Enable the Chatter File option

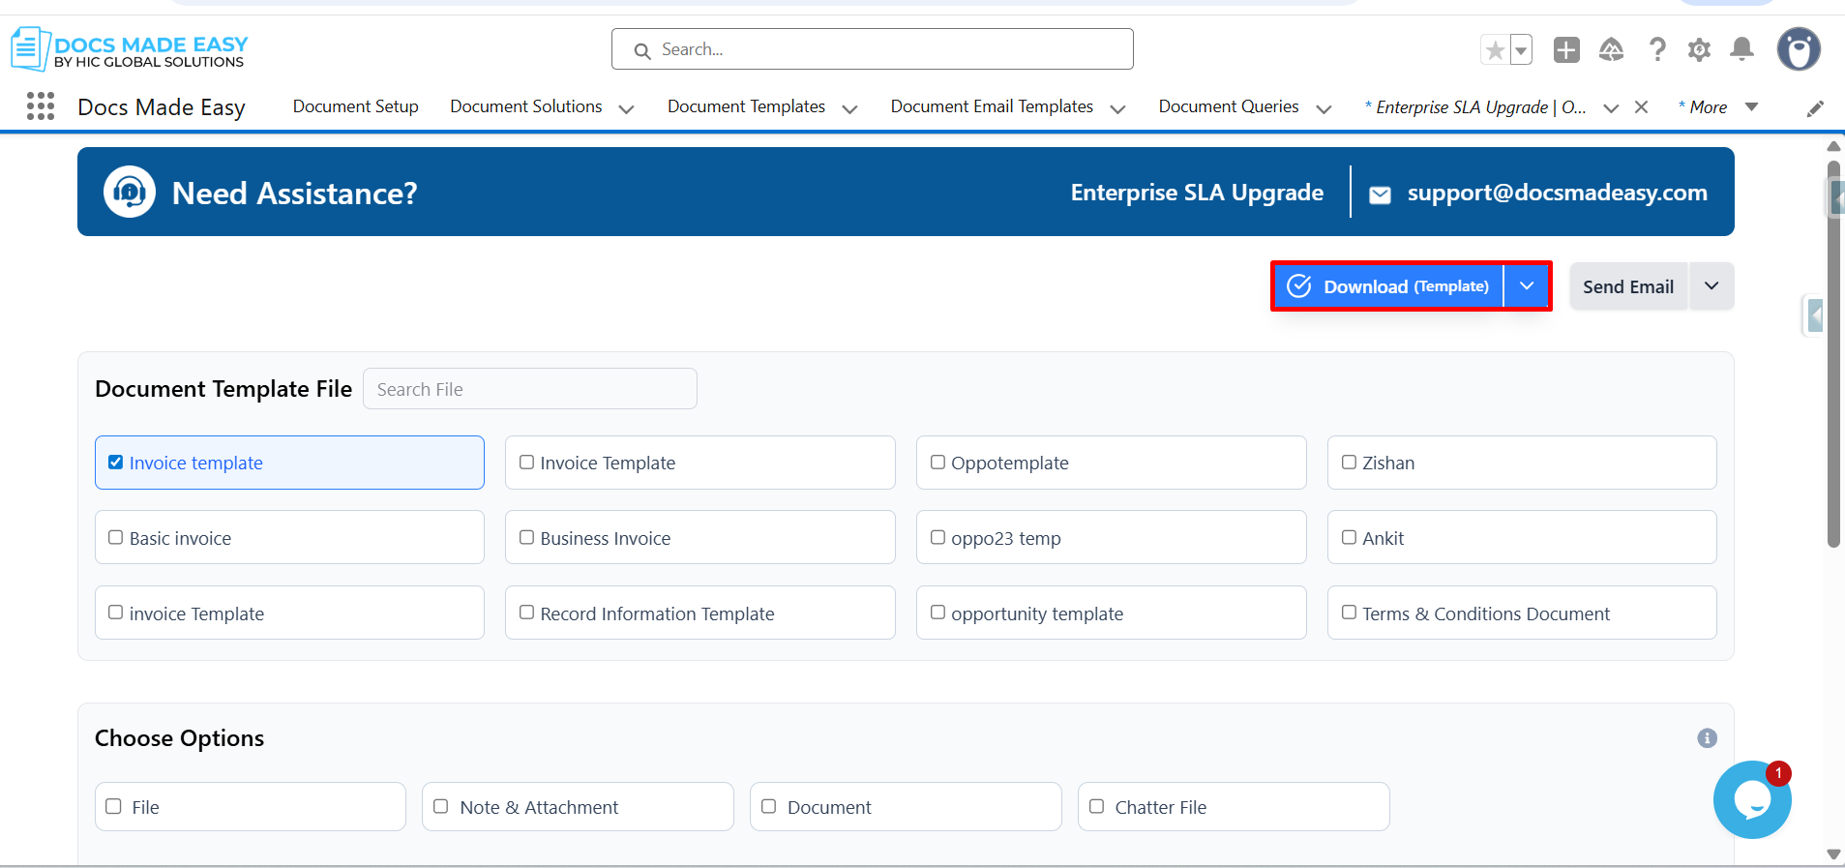(1096, 806)
